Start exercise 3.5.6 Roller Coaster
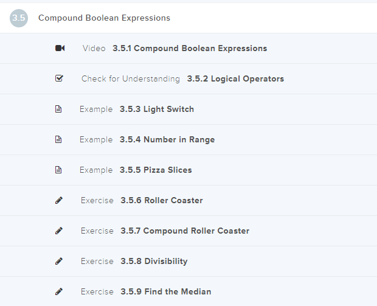The image size is (377, 306). [x=161, y=201]
